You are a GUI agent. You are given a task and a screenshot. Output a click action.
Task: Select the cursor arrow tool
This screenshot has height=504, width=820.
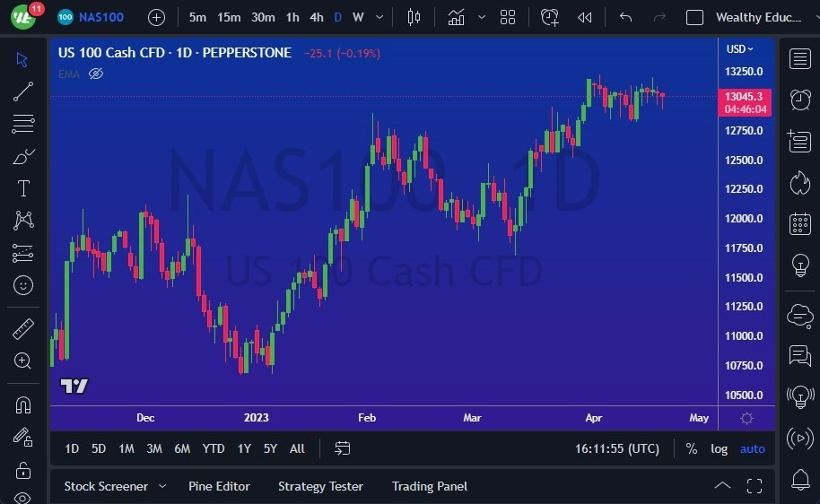[22, 59]
